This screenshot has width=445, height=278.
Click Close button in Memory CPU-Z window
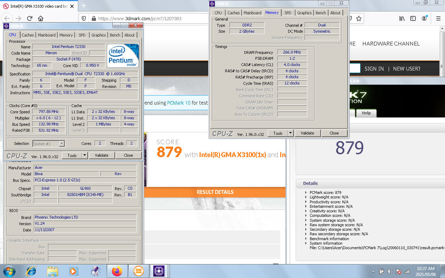coord(334,133)
